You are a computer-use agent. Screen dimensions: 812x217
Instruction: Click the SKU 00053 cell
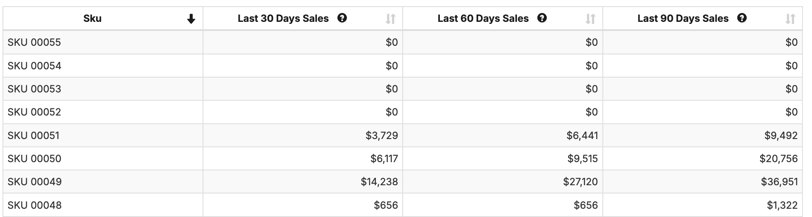pos(34,89)
